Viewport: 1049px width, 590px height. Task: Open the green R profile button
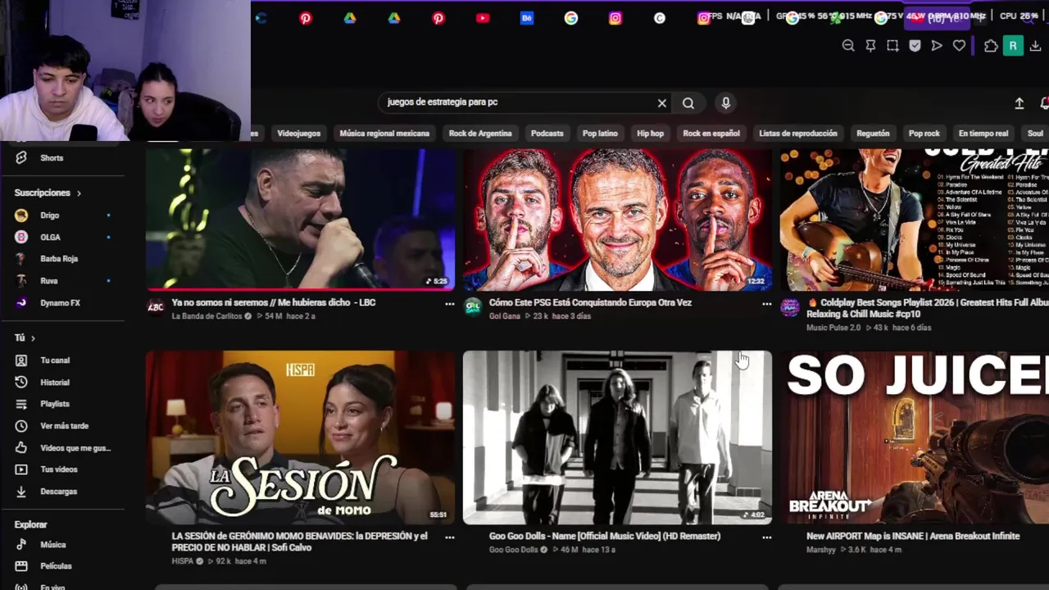pos(1013,46)
